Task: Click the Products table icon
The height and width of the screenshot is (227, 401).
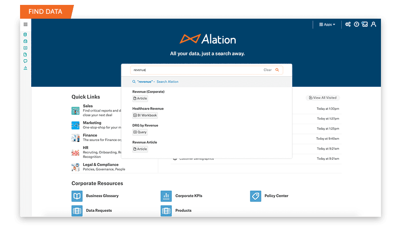Action: (166, 211)
